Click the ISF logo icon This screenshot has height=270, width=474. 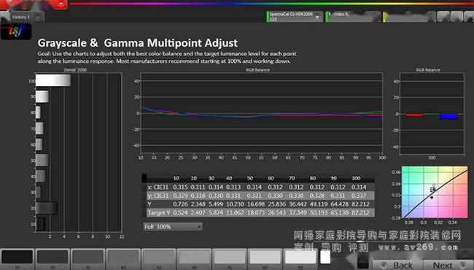[x=16, y=31]
